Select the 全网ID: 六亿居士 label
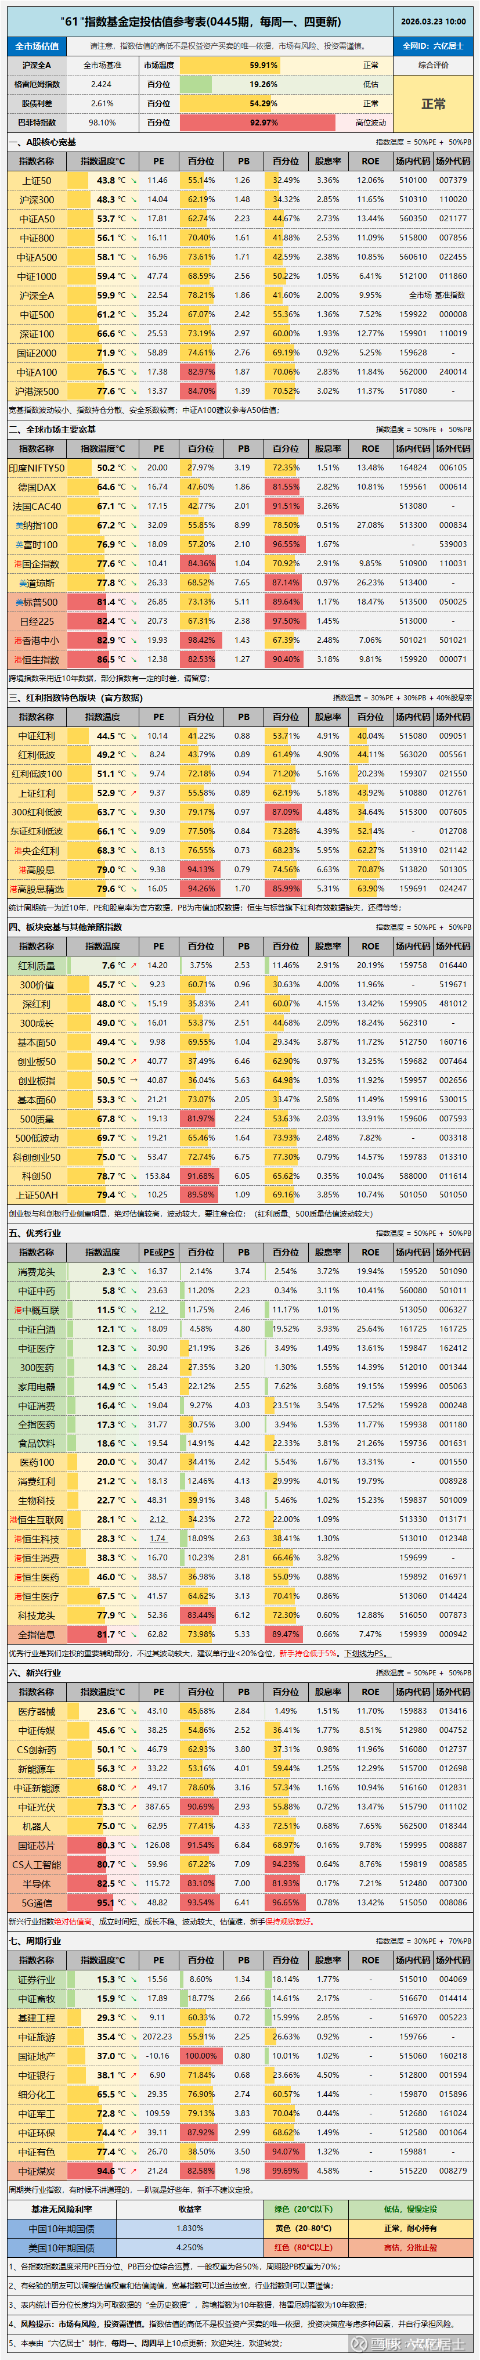This screenshot has width=480, height=2360. [434, 46]
